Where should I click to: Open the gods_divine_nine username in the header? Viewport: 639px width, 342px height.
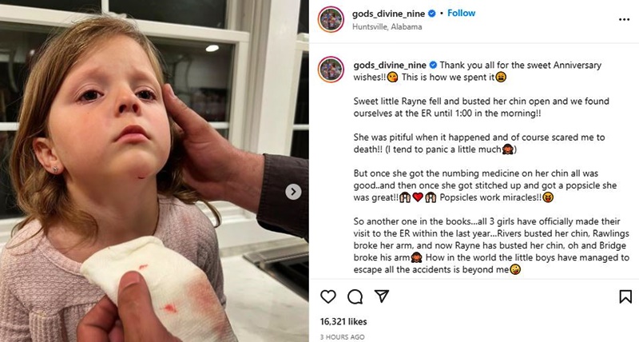tap(389, 14)
